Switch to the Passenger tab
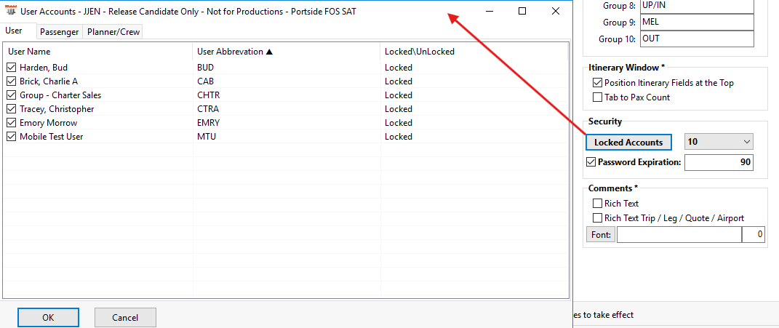This screenshot has height=328, width=779. [59, 32]
